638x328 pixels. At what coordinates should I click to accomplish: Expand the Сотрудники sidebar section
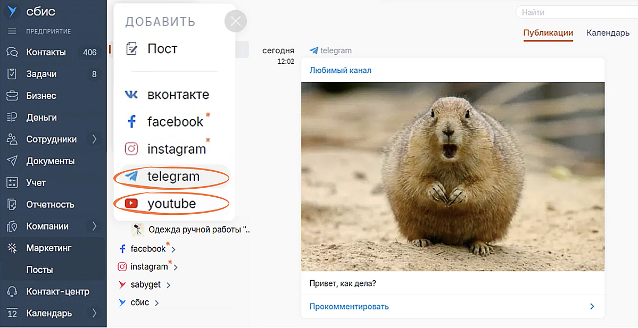click(95, 139)
